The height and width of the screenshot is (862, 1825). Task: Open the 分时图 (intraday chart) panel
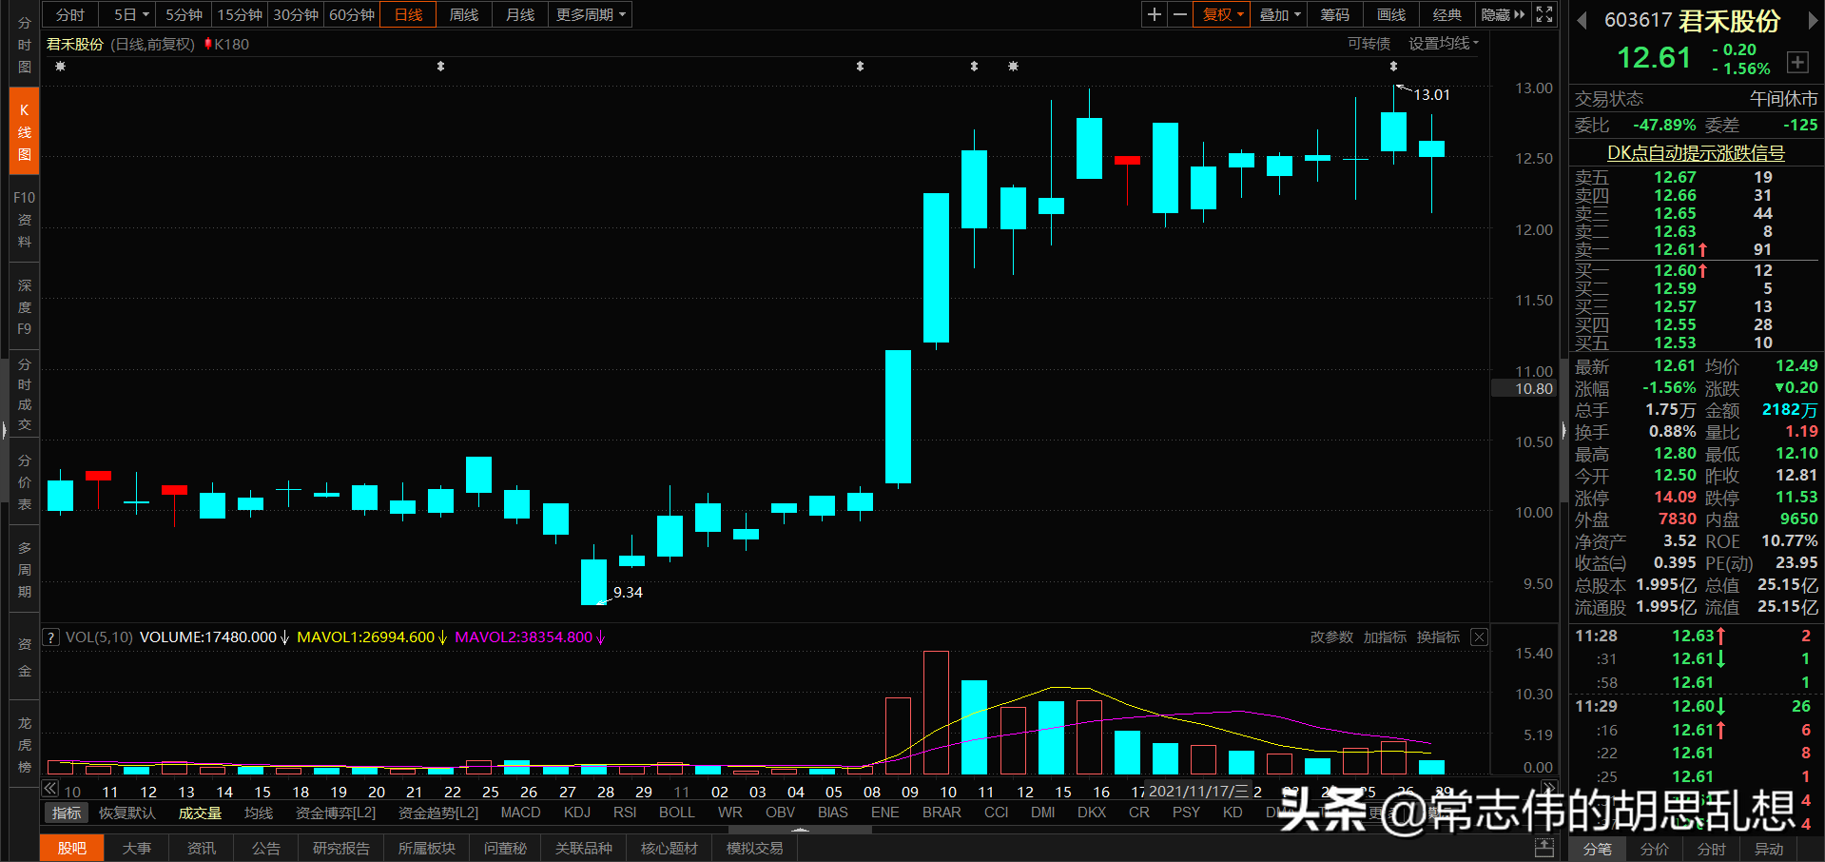[x=23, y=45]
